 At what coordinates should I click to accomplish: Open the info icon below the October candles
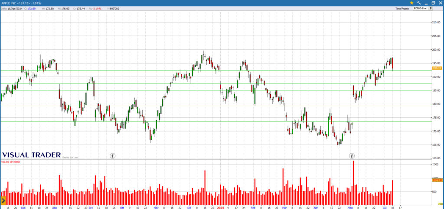tap(112, 156)
